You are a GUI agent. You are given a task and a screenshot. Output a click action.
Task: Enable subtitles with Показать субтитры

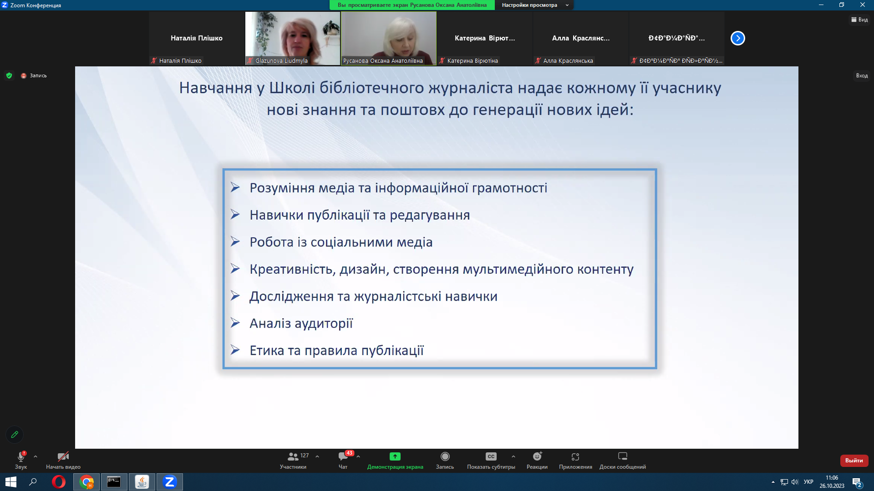coord(491,460)
